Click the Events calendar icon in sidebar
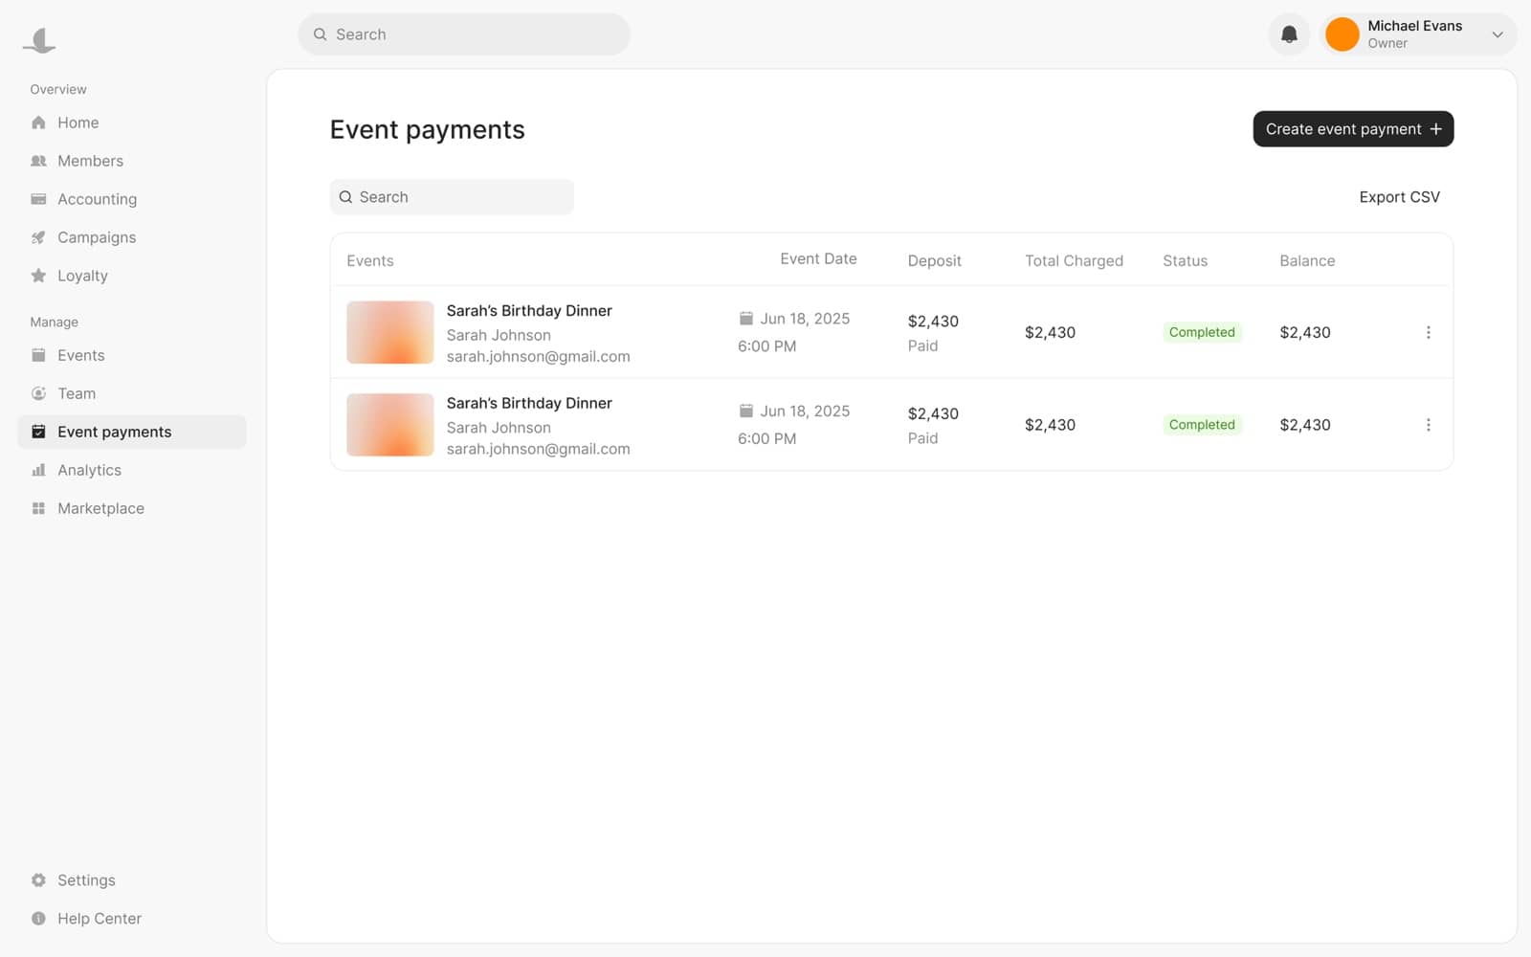Screen dimensions: 1531x957 (x=38, y=355)
